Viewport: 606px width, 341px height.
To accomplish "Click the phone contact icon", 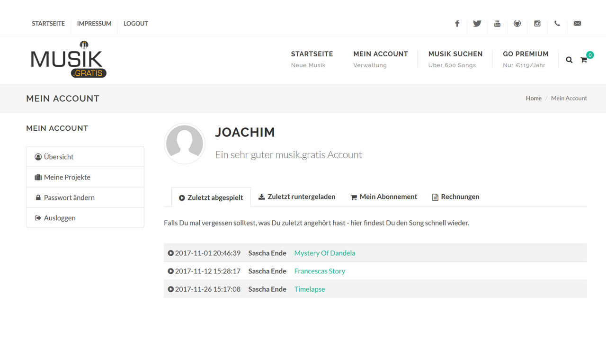I will (557, 24).
